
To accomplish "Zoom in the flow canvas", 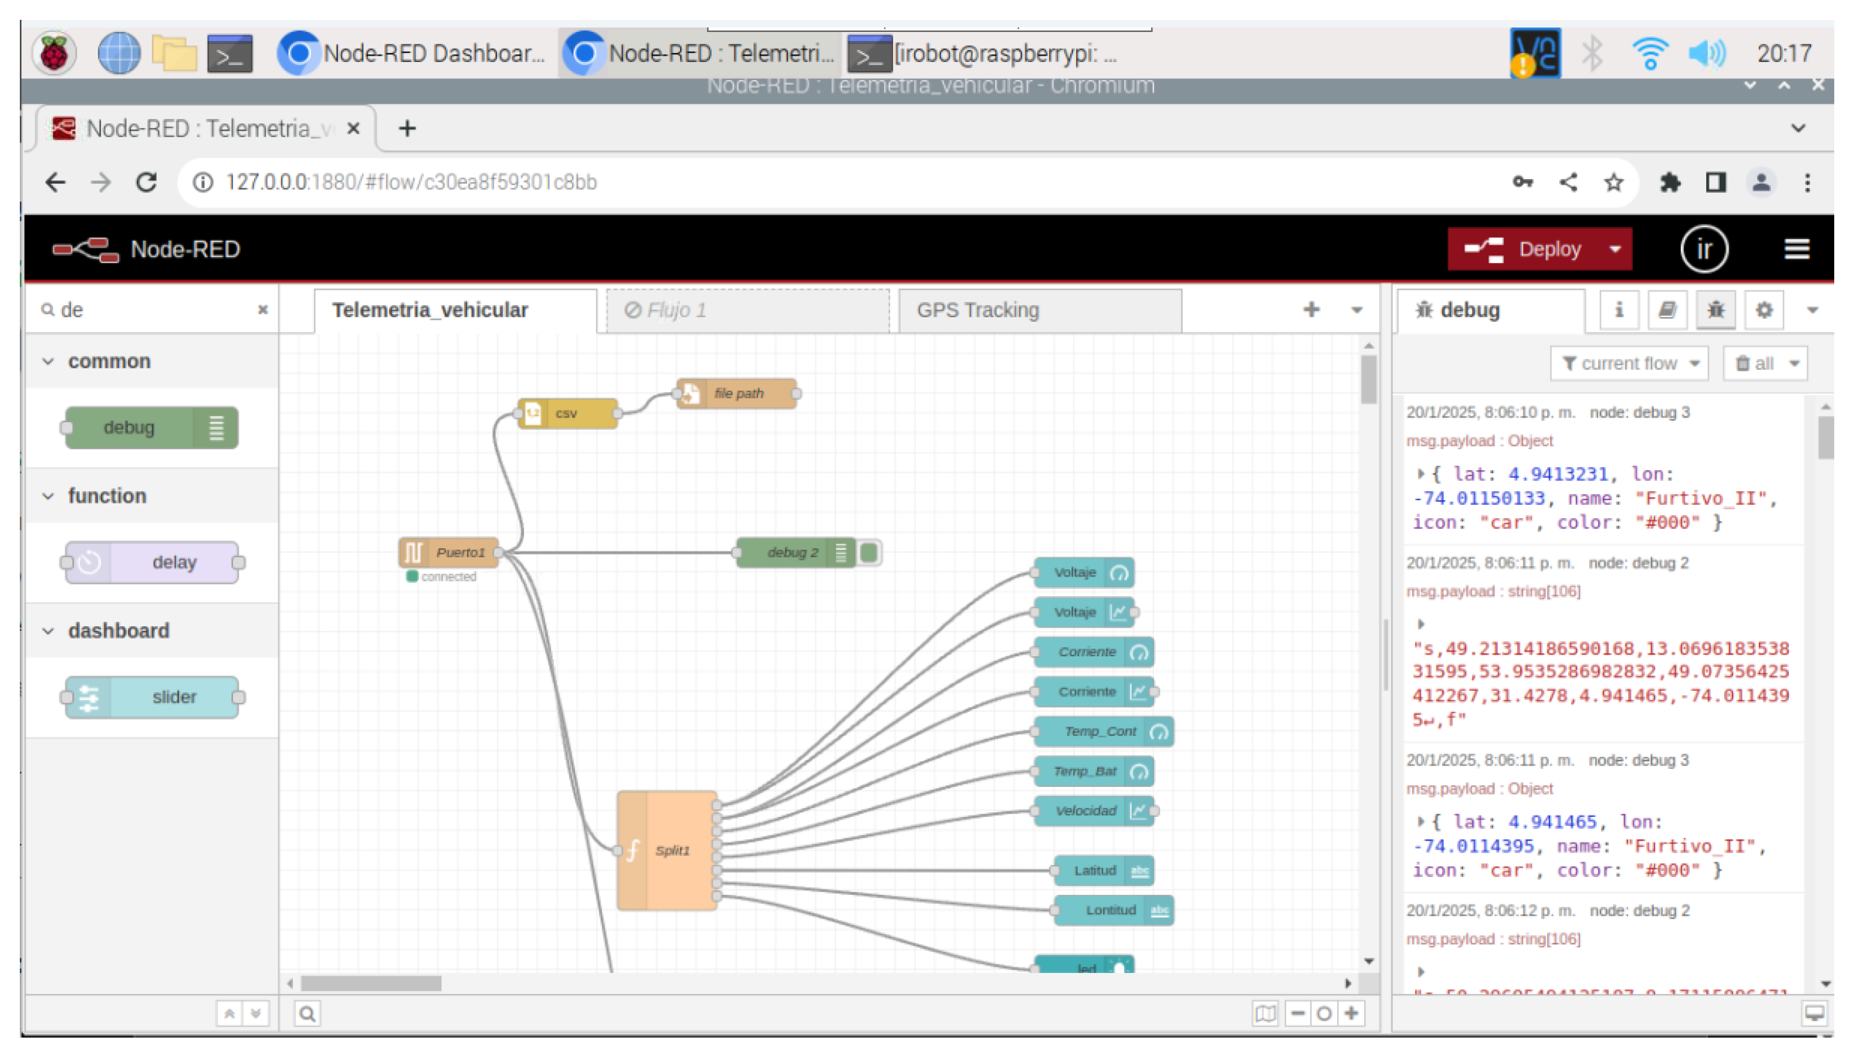I will click(1351, 1013).
